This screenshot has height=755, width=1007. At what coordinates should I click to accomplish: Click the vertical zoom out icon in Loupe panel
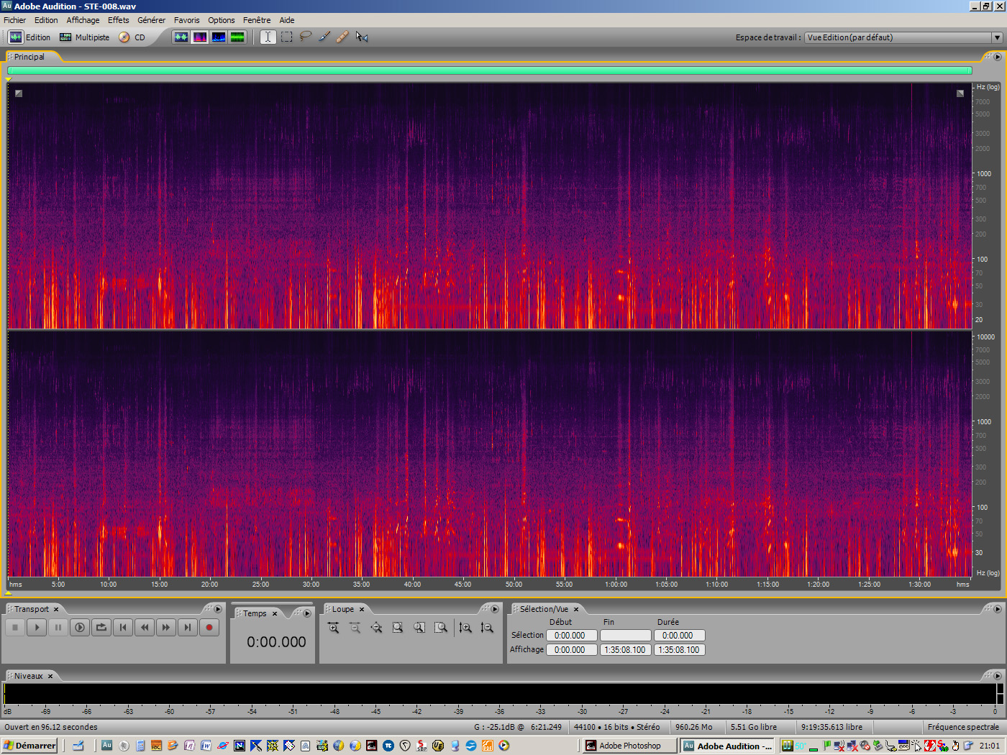(487, 627)
